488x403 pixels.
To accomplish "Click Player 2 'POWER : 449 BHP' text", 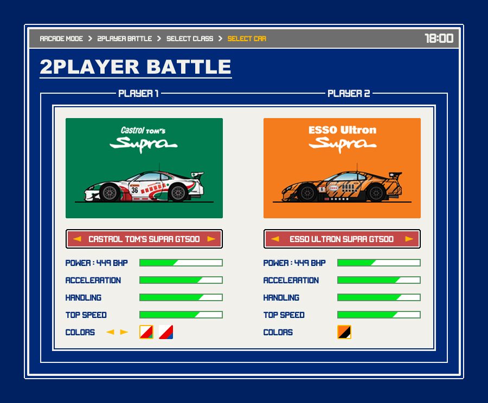I will [294, 263].
